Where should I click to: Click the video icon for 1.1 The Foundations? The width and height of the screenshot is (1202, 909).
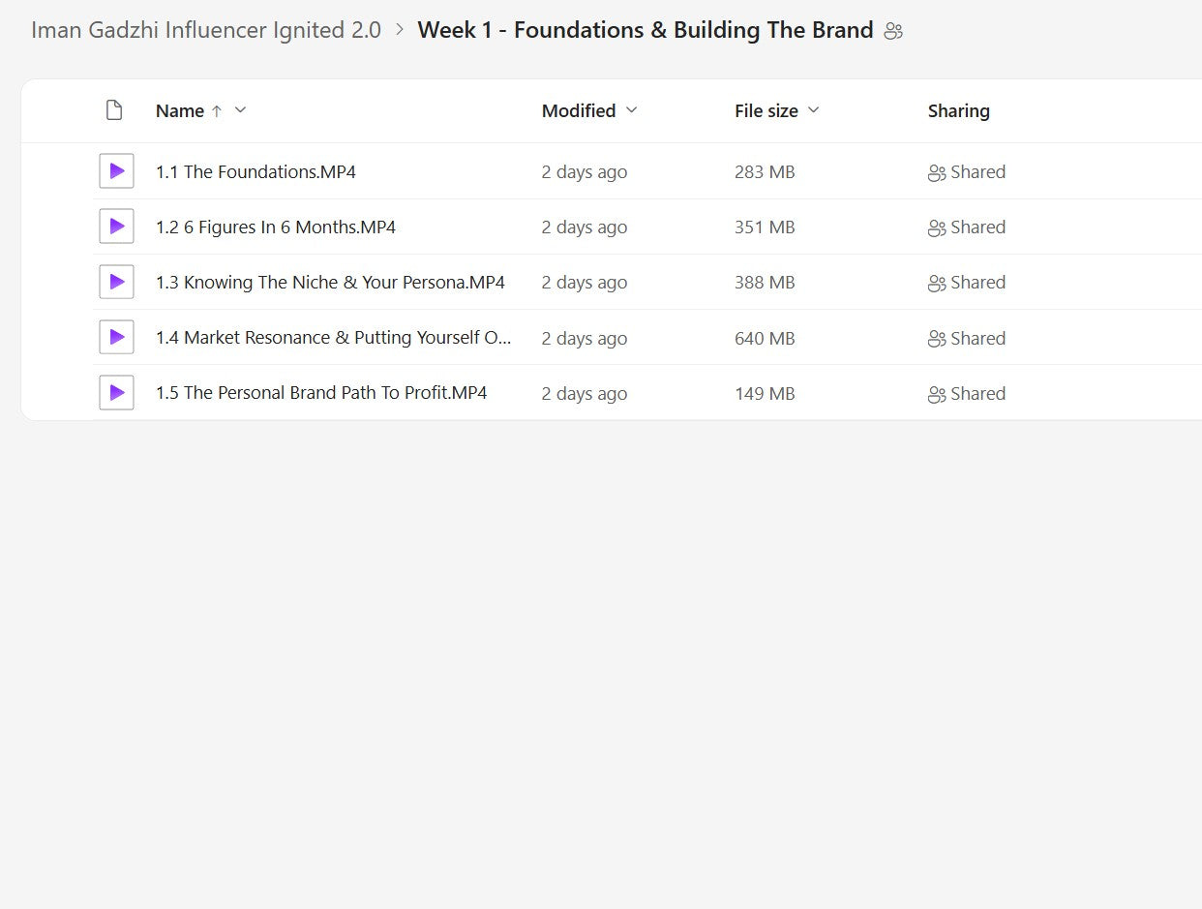[116, 171]
